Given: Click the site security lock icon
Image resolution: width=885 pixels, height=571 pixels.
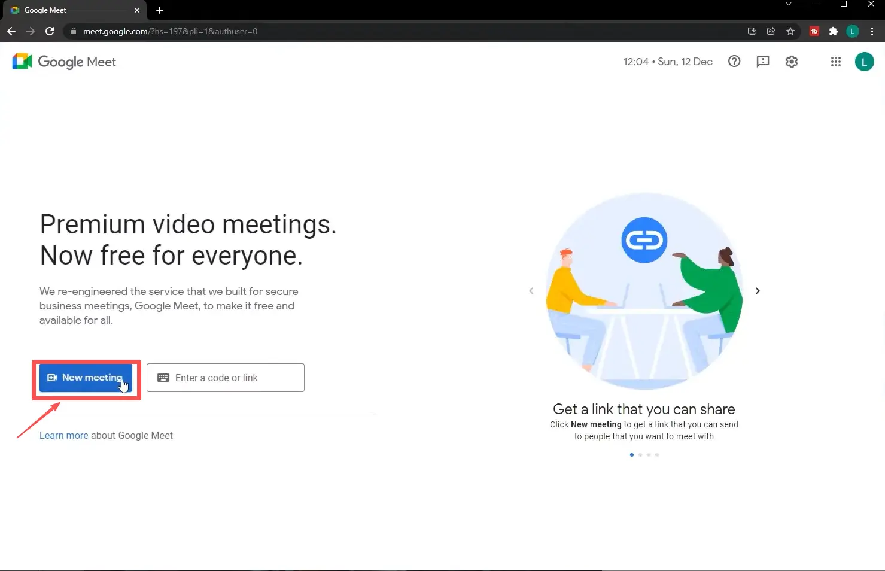Looking at the screenshot, I should 73,31.
